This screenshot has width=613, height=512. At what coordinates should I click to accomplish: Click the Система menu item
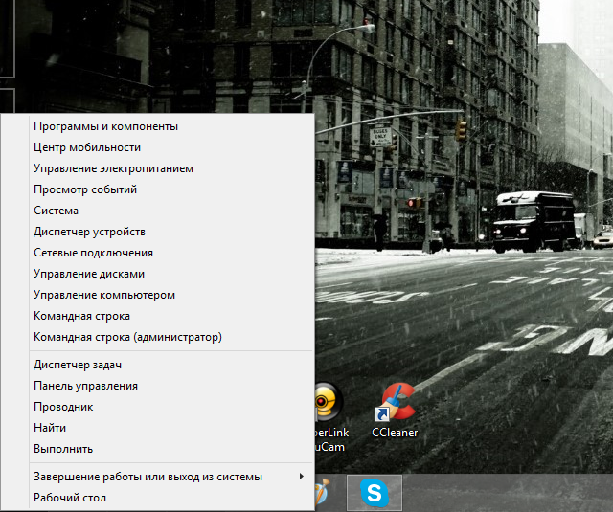click(56, 211)
